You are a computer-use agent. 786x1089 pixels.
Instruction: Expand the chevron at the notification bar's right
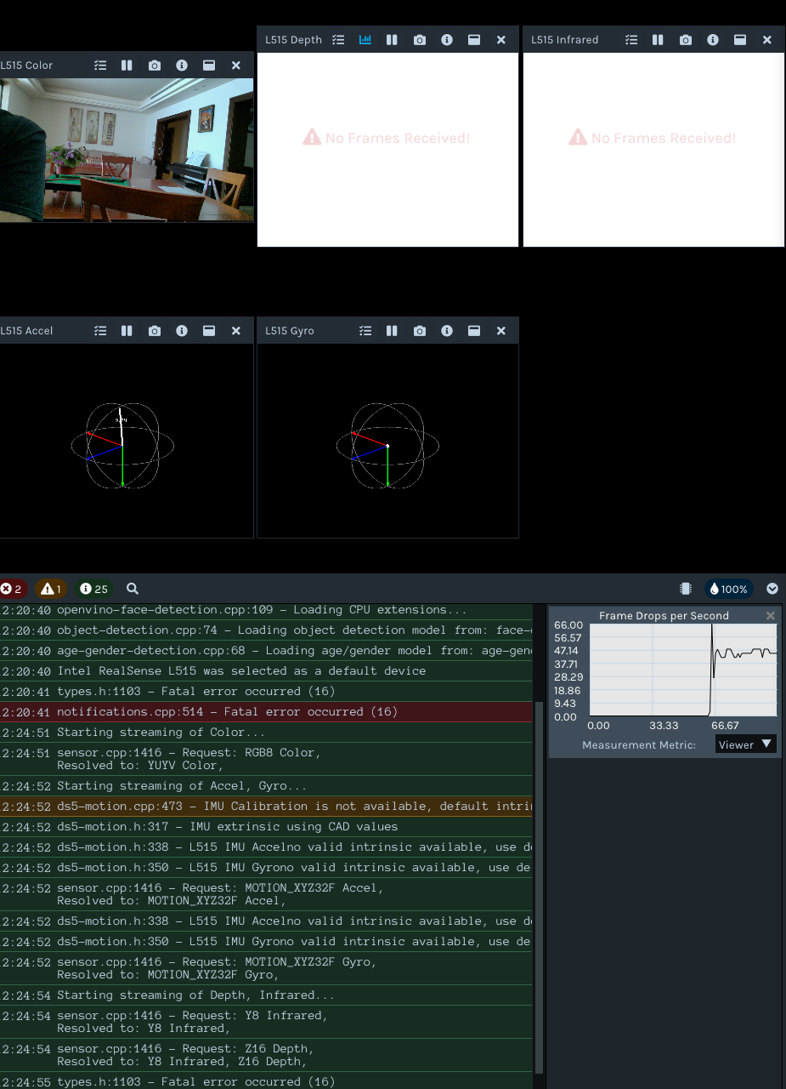(x=772, y=588)
